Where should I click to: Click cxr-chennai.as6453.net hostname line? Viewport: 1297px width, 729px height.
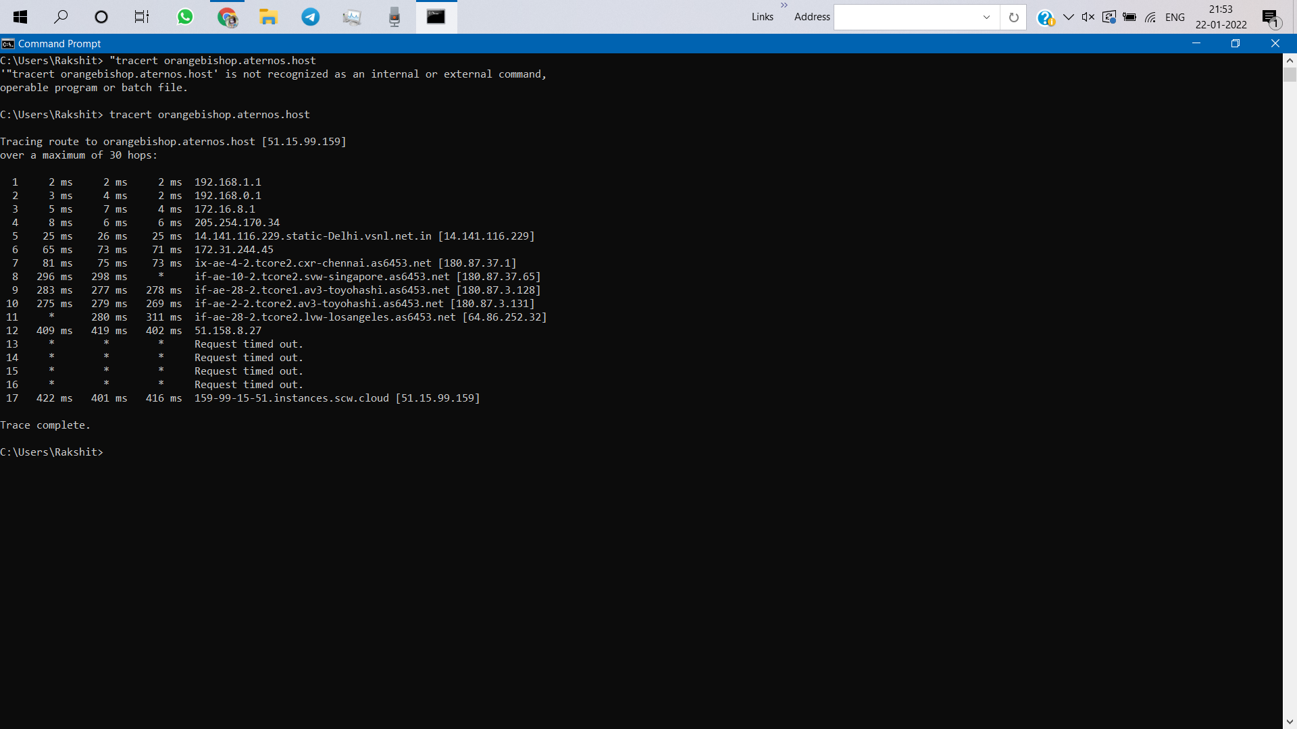click(x=355, y=263)
